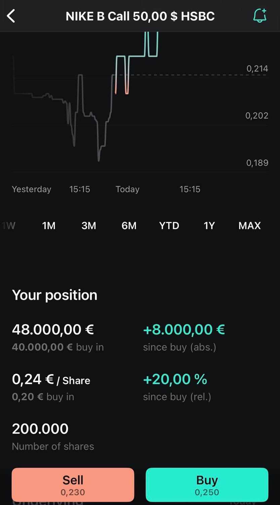The image size is (280, 505).
Task: Tap the +20,00 % relative gain
Action: point(175,379)
